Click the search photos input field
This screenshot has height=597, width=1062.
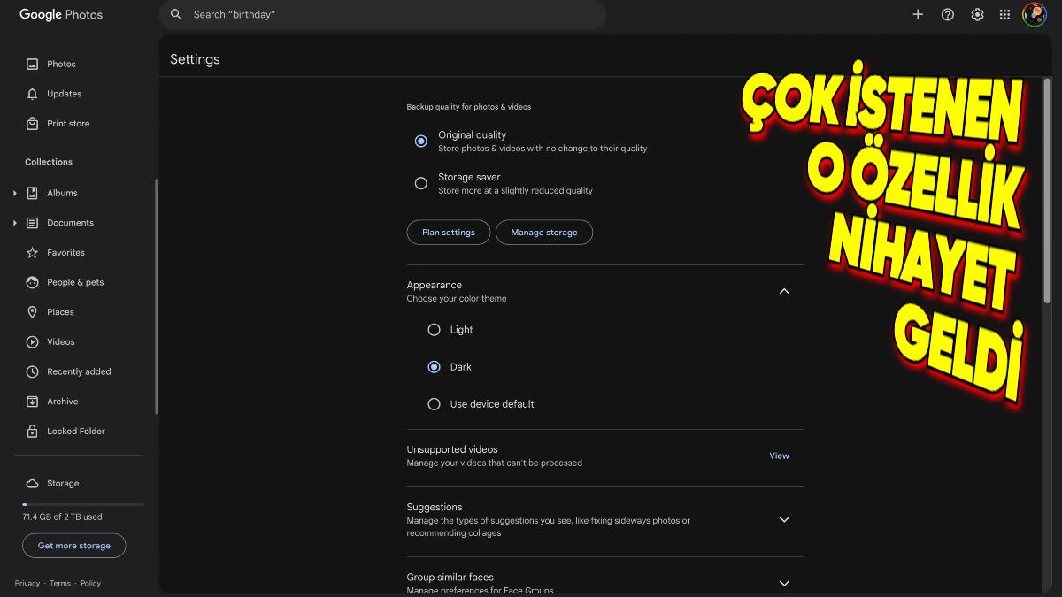[x=389, y=14]
